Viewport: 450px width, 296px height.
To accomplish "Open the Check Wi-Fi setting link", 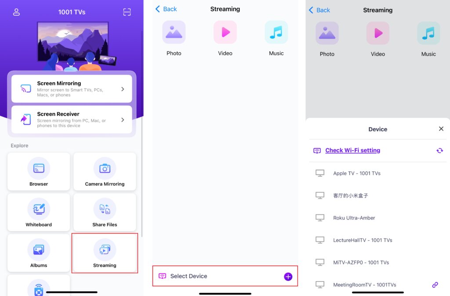I will [x=352, y=150].
